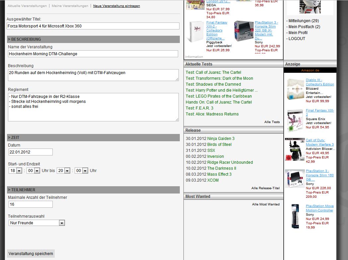
Task: Click the Call of Duty Modern Warfare 3 cover
Action: tap(295, 150)
